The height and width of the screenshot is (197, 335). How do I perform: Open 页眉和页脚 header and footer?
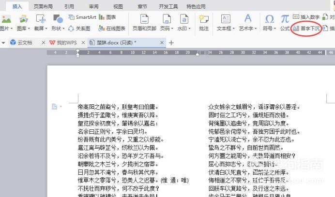point(144,22)
